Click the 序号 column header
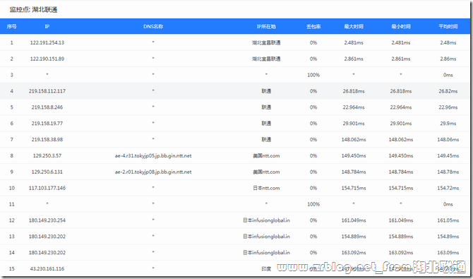 click(x=11, y=27)
